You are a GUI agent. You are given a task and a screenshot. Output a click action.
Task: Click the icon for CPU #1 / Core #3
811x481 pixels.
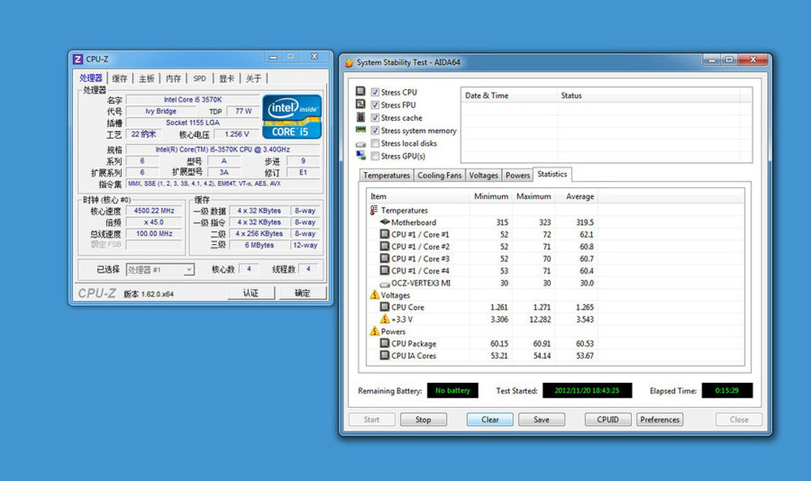[384, 258]
